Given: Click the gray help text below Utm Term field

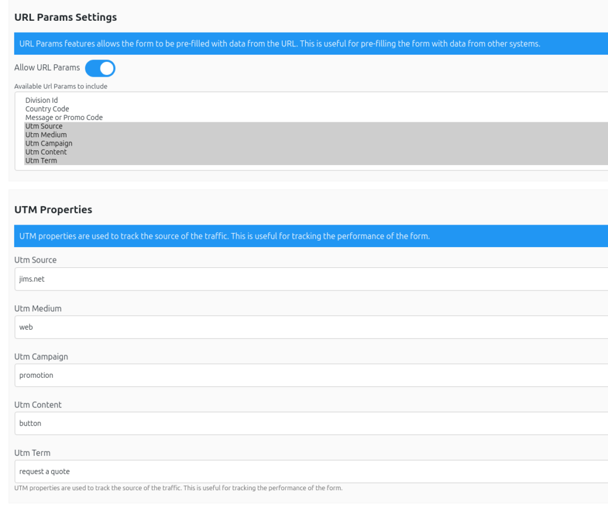Looking at the screenshot, I should tap(178, 488).
